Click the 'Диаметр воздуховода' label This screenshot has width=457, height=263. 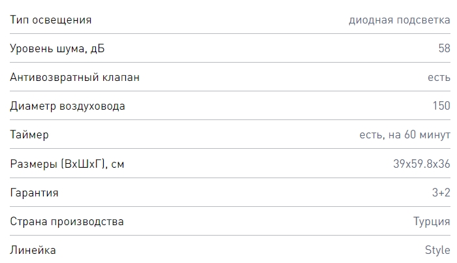(x=68, y=106)
